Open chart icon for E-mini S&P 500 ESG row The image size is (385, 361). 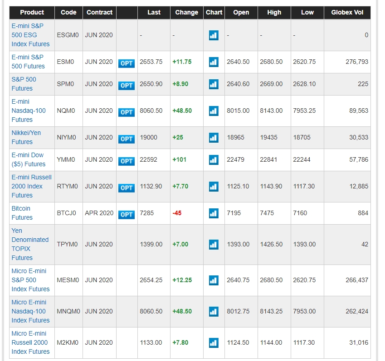click(x=214, y=35)
